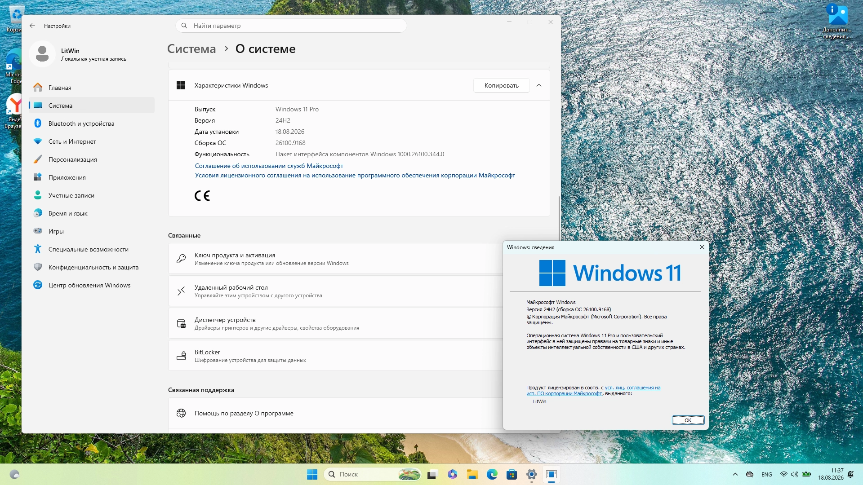Click the Settings gear on the taskbar
This screenshot has height=485, width=863.
click(531, 474)
